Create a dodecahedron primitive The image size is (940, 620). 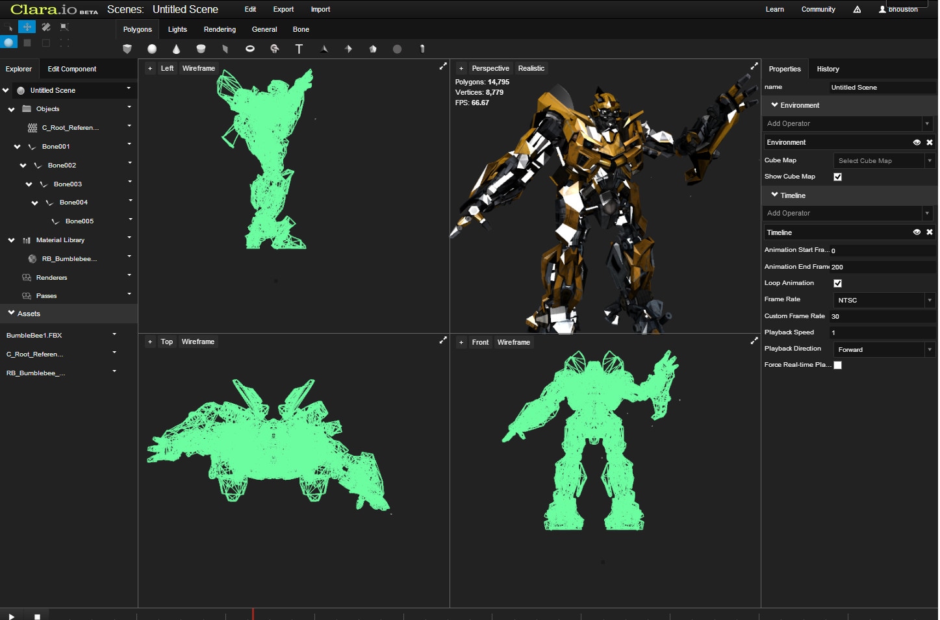click(373, 49)
